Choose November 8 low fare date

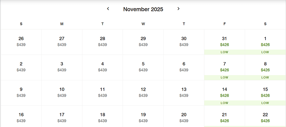pyautogui.click(x=265, y=67)
